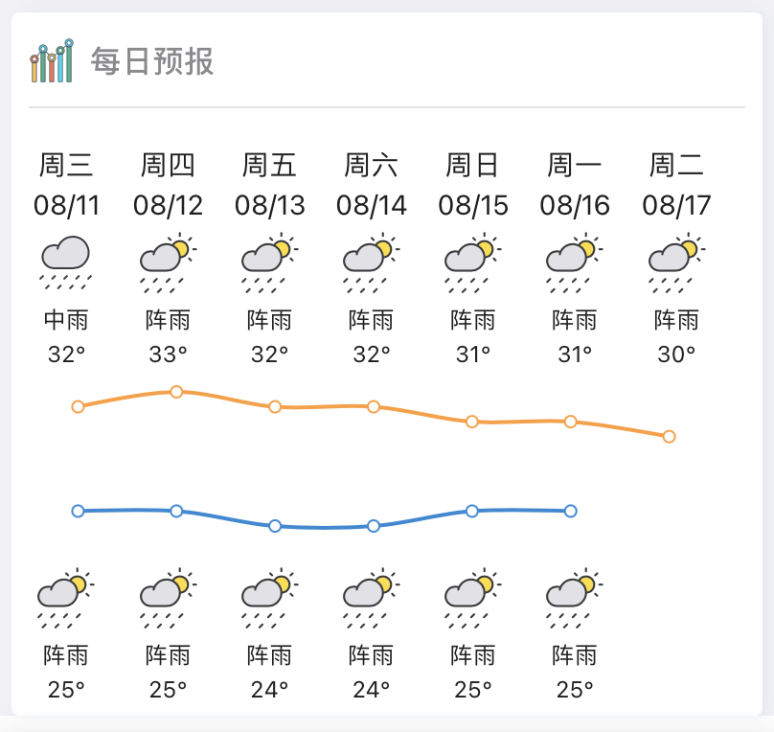Click the blue low-temp point for 08/13

pos(275,526)
